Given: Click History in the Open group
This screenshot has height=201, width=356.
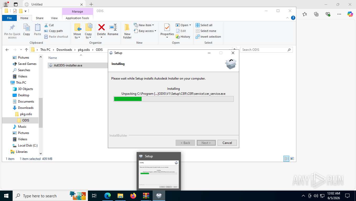Looking at the screenshot, I should point(183,37).
